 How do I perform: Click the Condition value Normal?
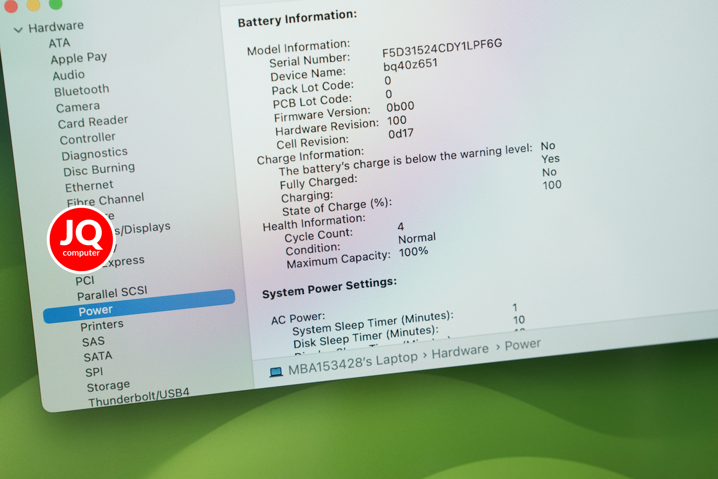417,238
